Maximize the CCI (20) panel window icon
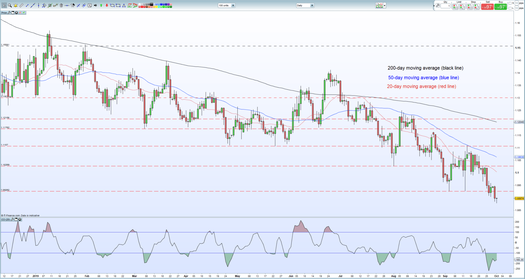The height and width of the screenshot is (279, 525). pyautogui.click(x=16, y=220)
